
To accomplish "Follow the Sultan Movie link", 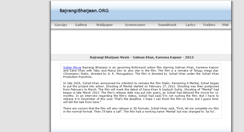I will [x=72, y=67].
